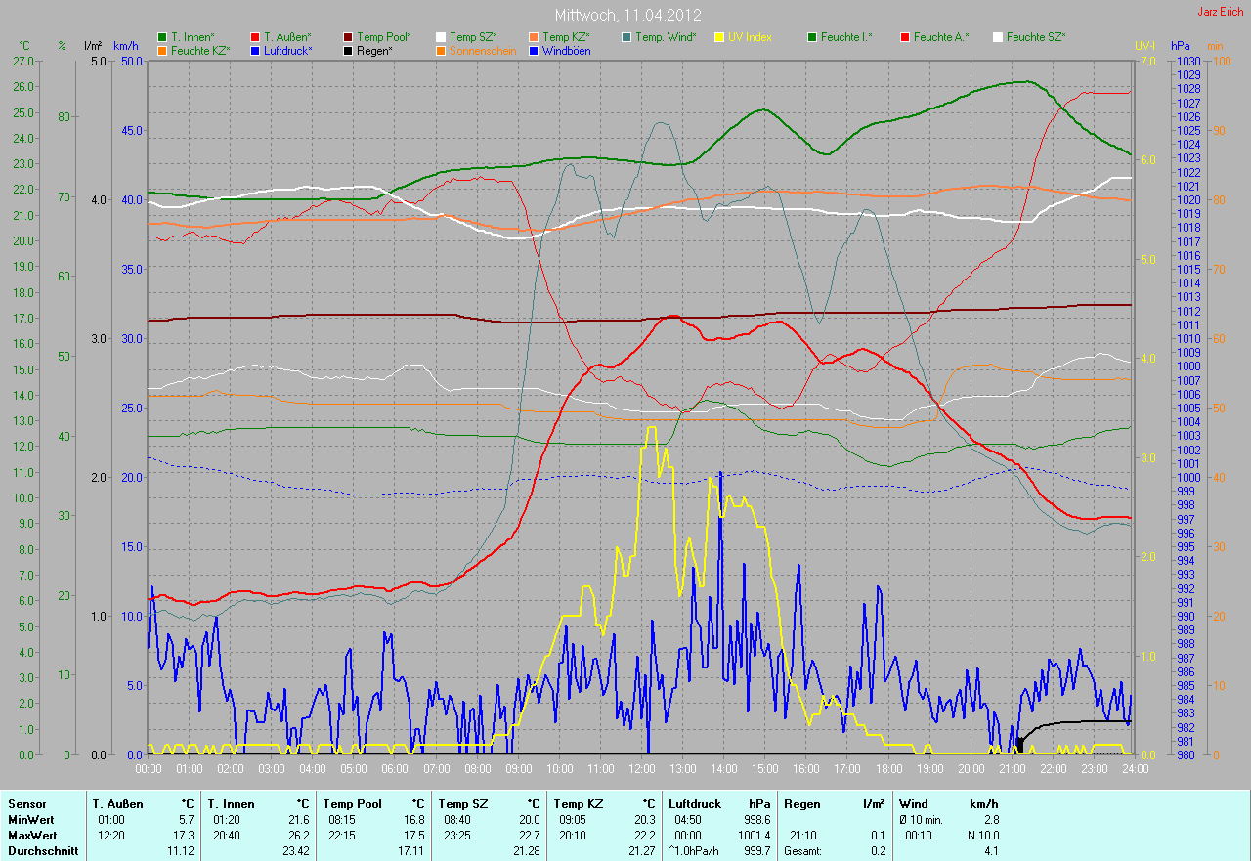
Task: Click the 'Jarz Erich' author text
Action: (1222, 12)
